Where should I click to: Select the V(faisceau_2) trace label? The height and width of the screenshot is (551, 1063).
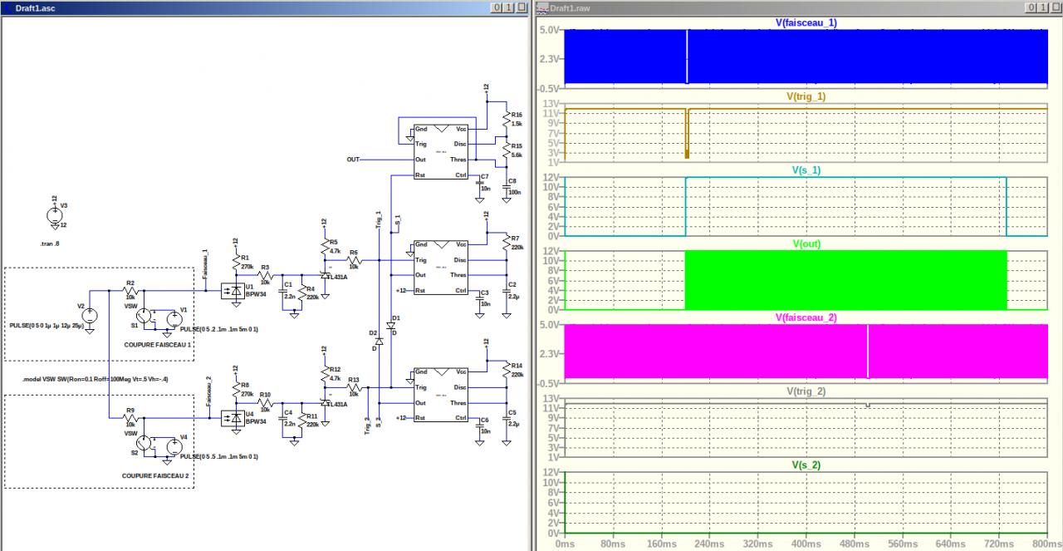pos(806,317)
